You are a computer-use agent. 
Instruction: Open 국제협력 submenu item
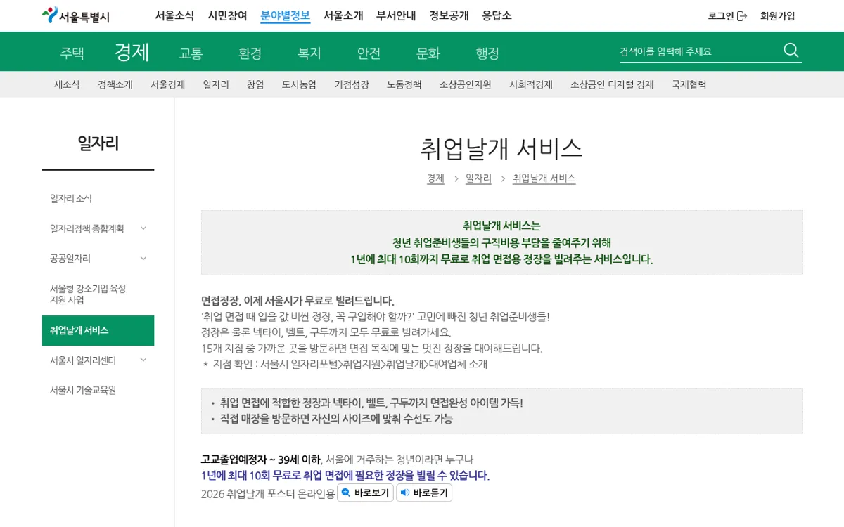(689, 84)
